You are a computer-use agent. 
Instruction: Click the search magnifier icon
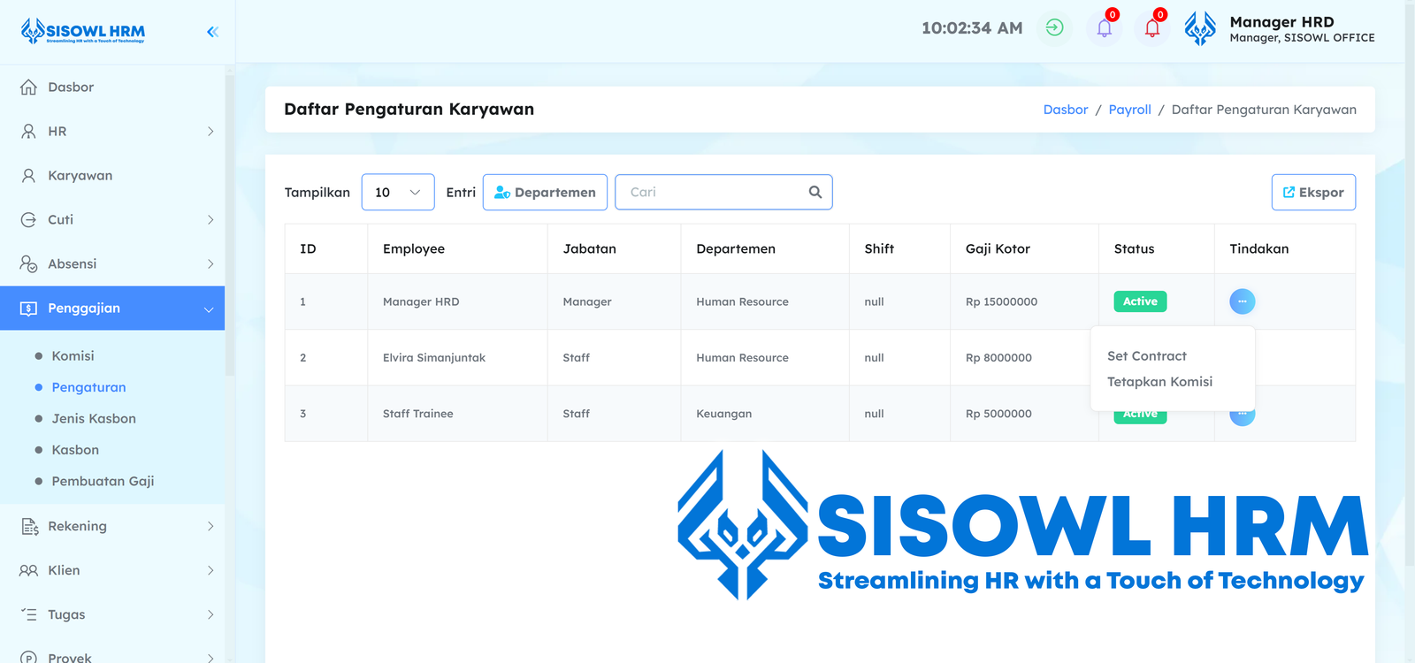[x=815, y=192]
